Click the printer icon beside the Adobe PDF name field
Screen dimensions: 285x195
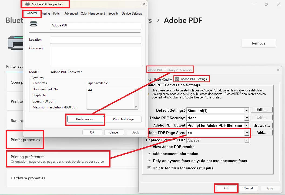[33, 24]
